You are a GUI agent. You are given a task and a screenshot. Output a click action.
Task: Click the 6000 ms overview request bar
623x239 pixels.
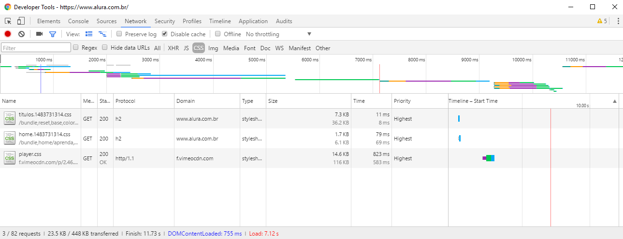[337, 80]
